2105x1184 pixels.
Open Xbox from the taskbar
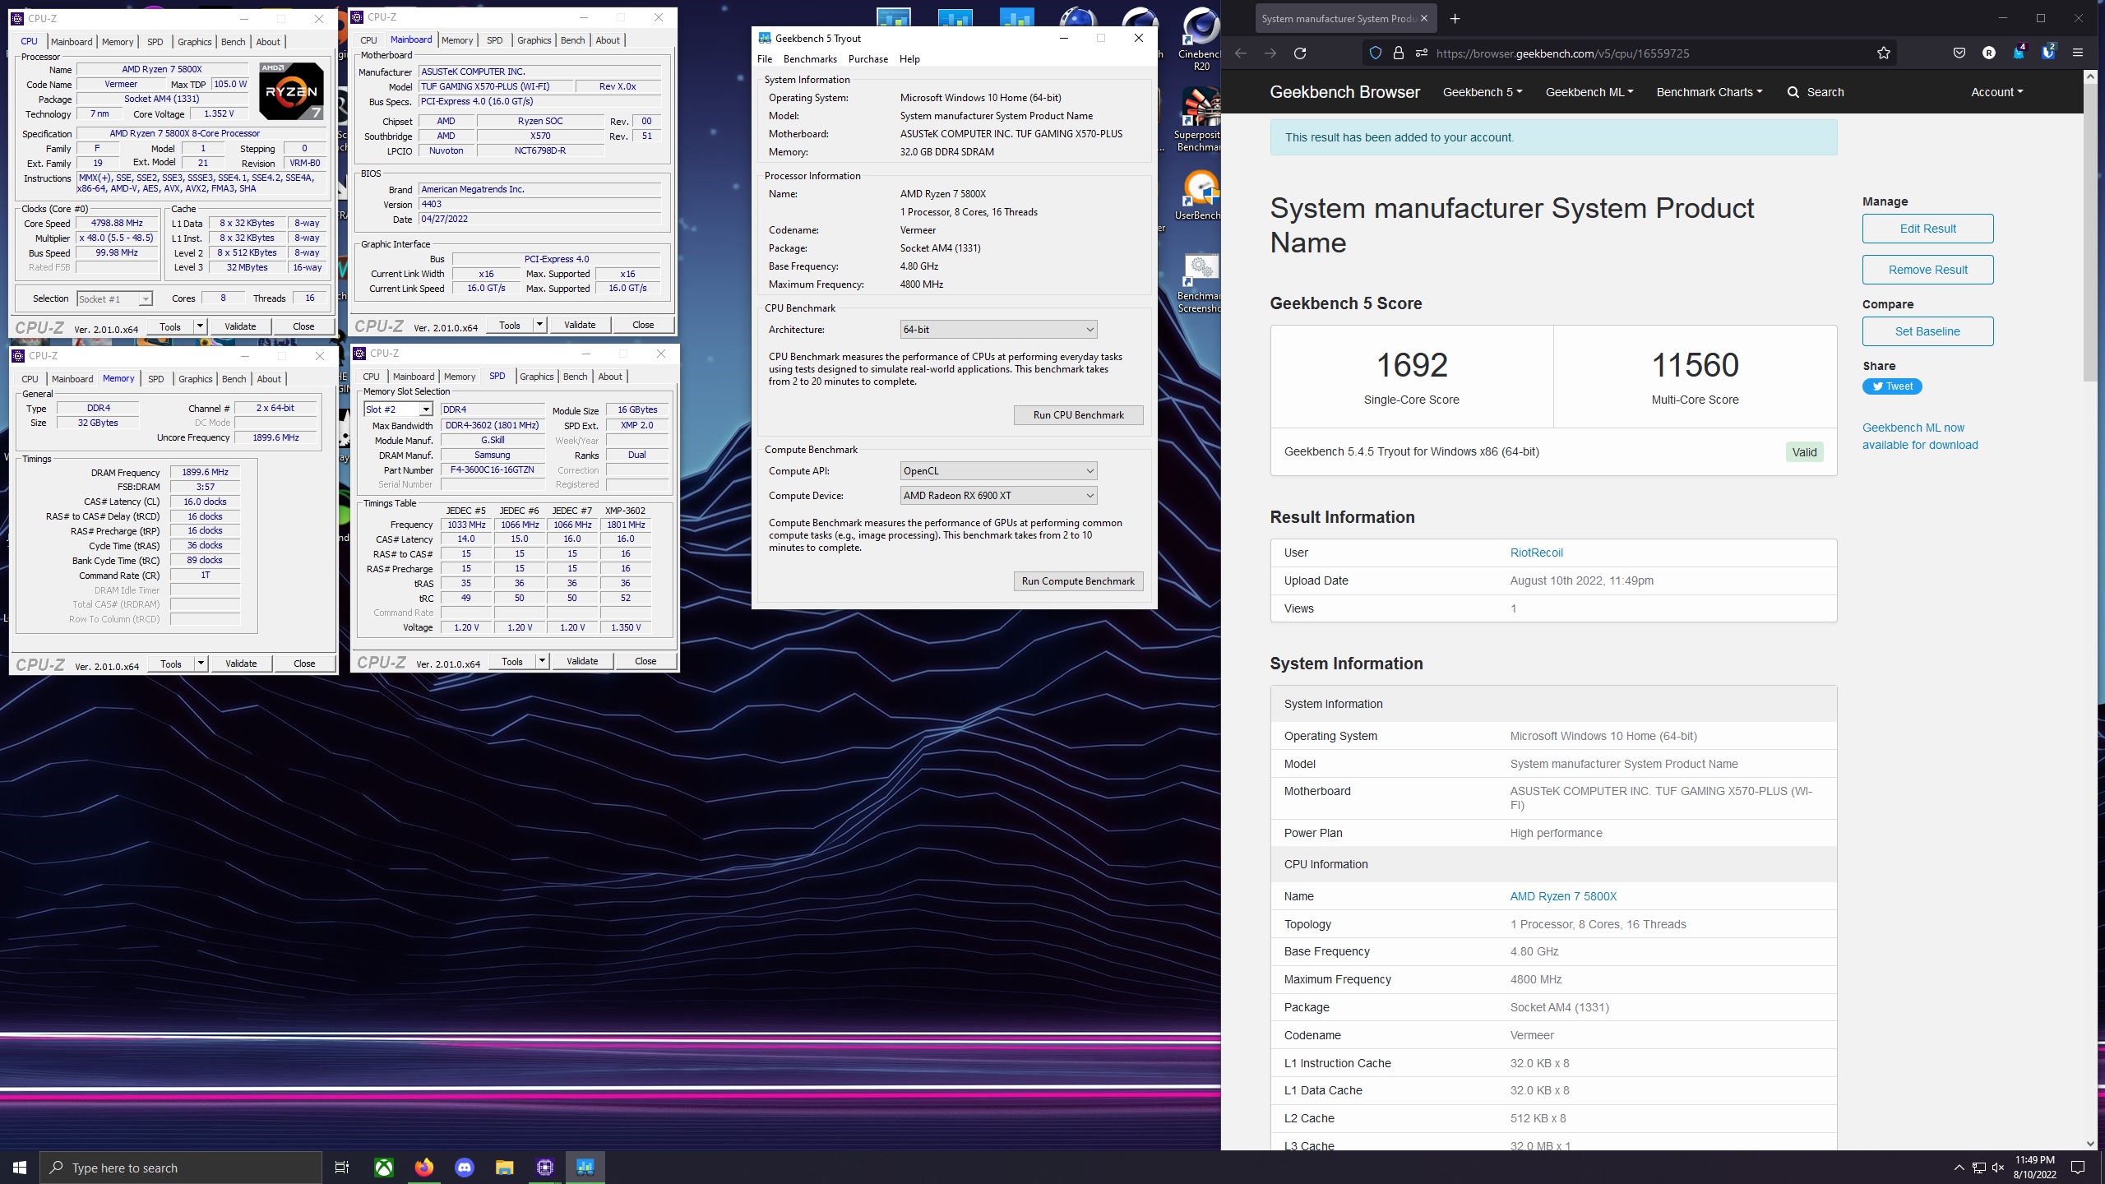point(384,1168)
